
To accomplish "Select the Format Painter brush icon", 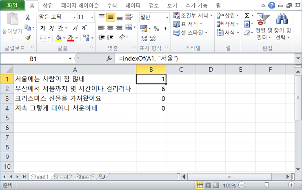I will [27, 37].
